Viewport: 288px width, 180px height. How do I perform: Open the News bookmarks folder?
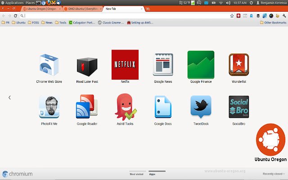coord(47,22)
